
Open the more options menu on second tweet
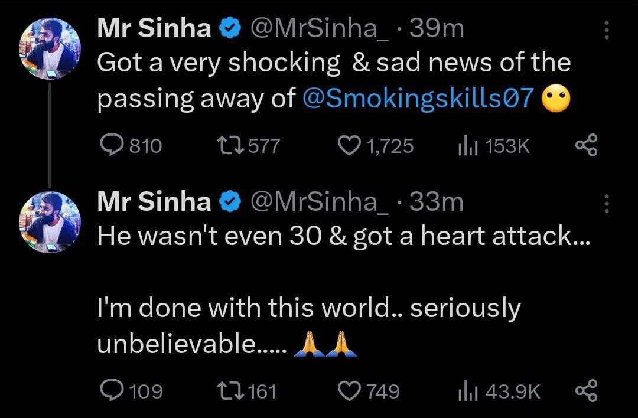(606, 204)
